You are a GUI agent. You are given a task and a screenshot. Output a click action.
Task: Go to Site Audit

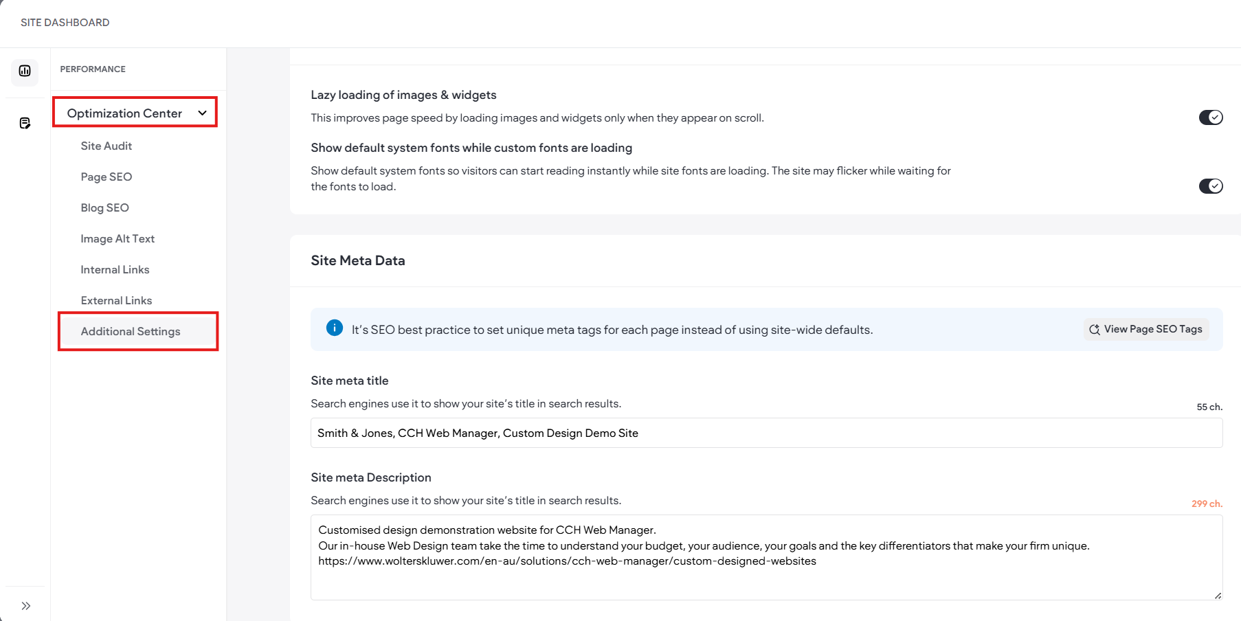[x=106, y=146]
